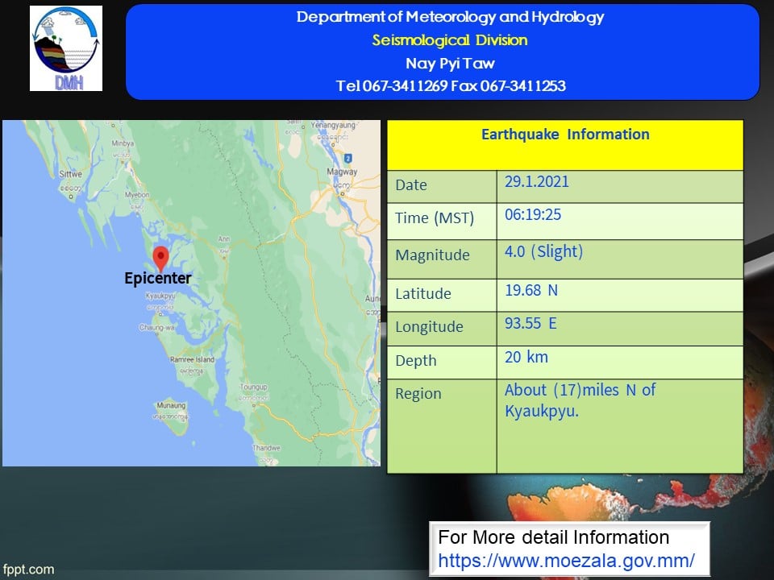Click the route 2 highway shield on map
The height and width of the screenshot is (580, 774).
click(x=348, y=159)
